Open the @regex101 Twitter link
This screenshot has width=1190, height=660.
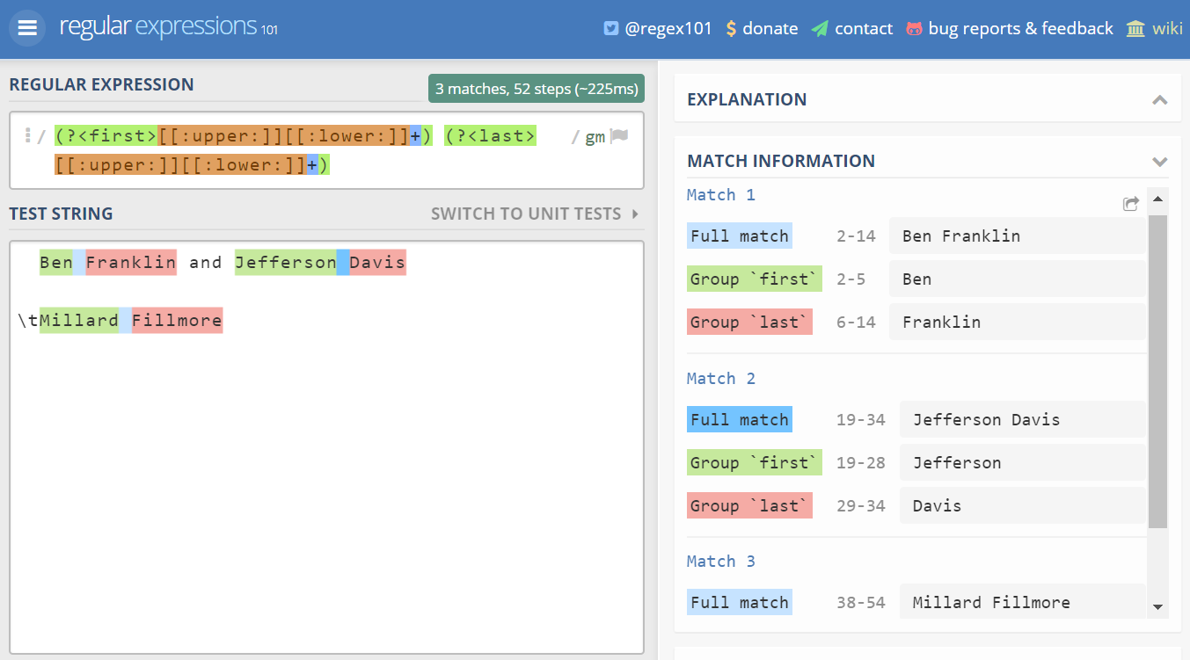point(668,29)
